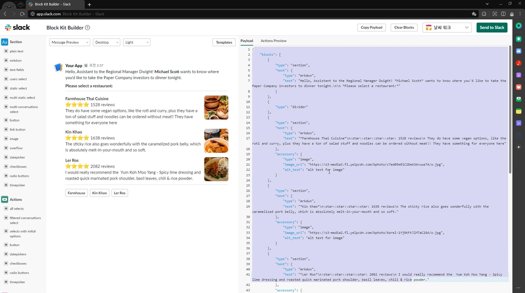Switch to the Payload tab

tap(247, 41)
